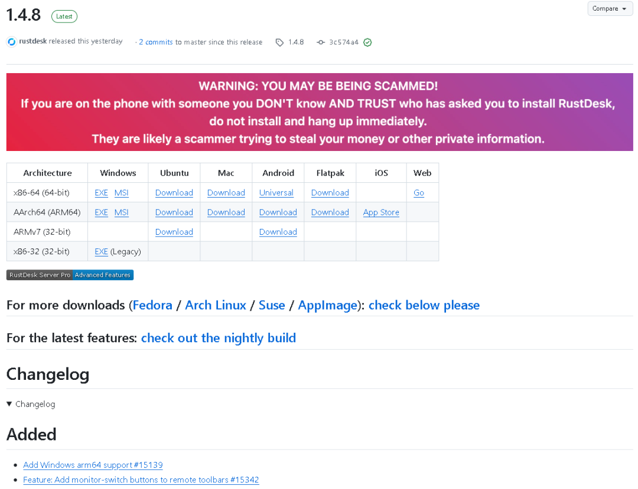The image size is (638, 489).
Task: Click the scam warning banner
Action: click(320, 112)
